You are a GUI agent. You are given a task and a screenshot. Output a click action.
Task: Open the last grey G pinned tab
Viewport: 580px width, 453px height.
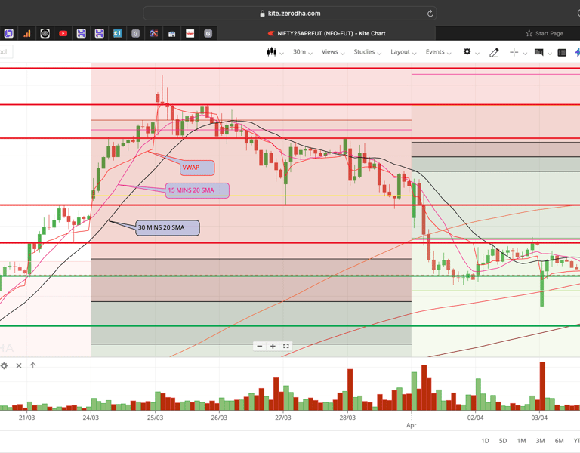coord(208,34)
